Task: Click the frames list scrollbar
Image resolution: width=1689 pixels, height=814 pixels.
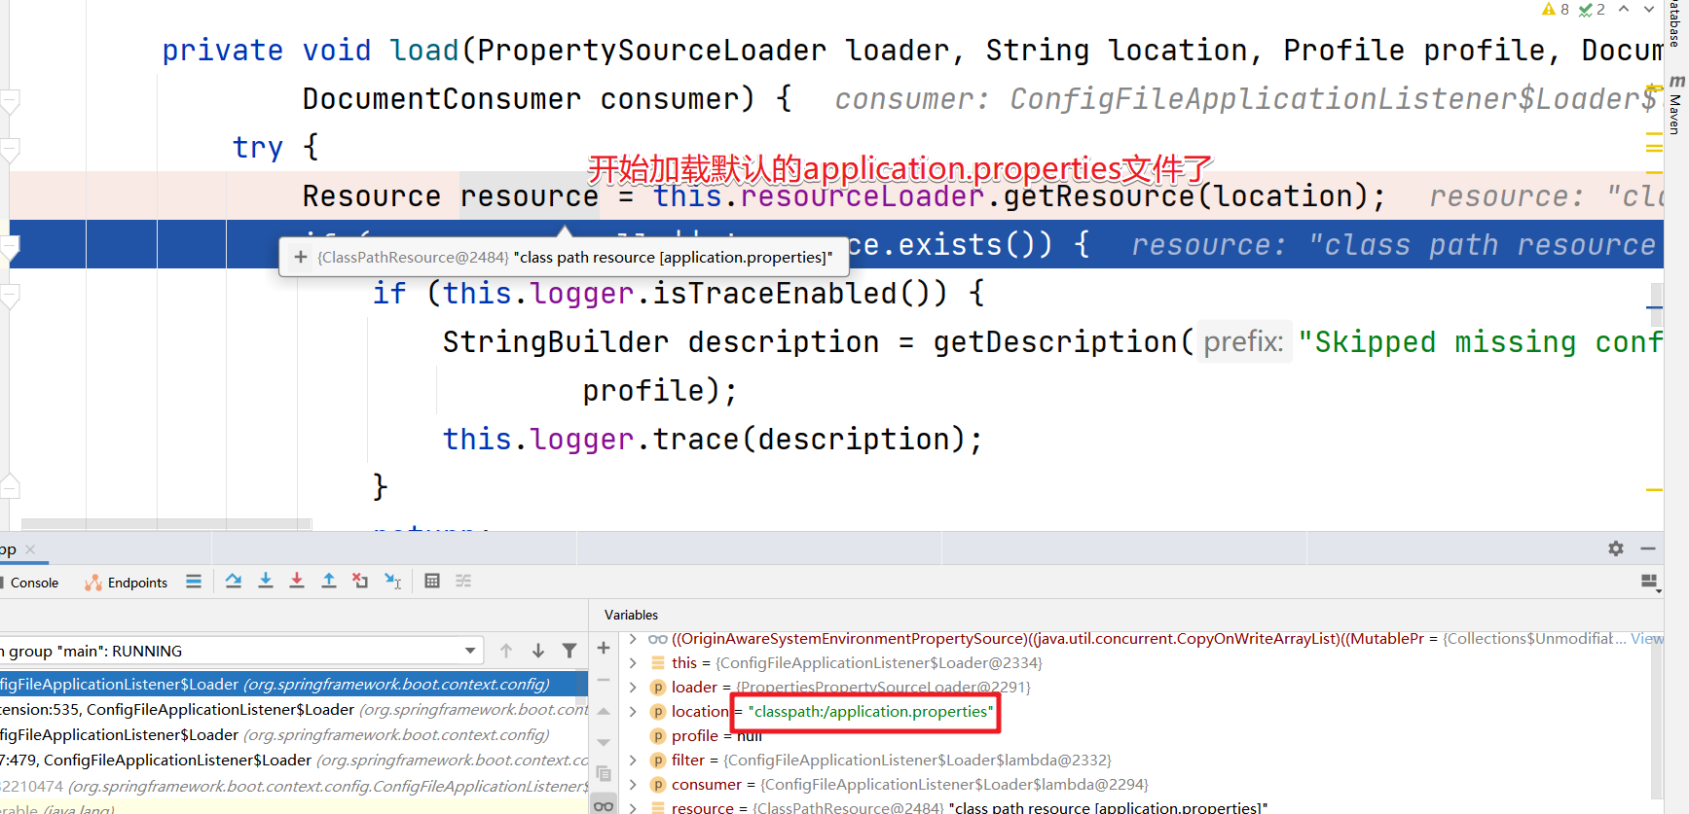Action: (x=583, y=687)
